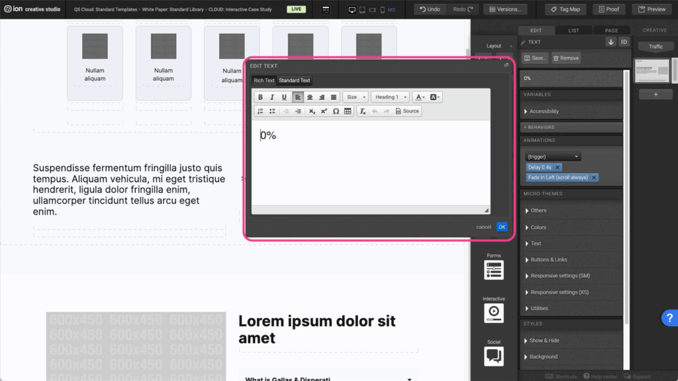The height and width of the screenshot is (381, 678).
Task: Click the Insert Table icon
Action: [x=348, y=111]
